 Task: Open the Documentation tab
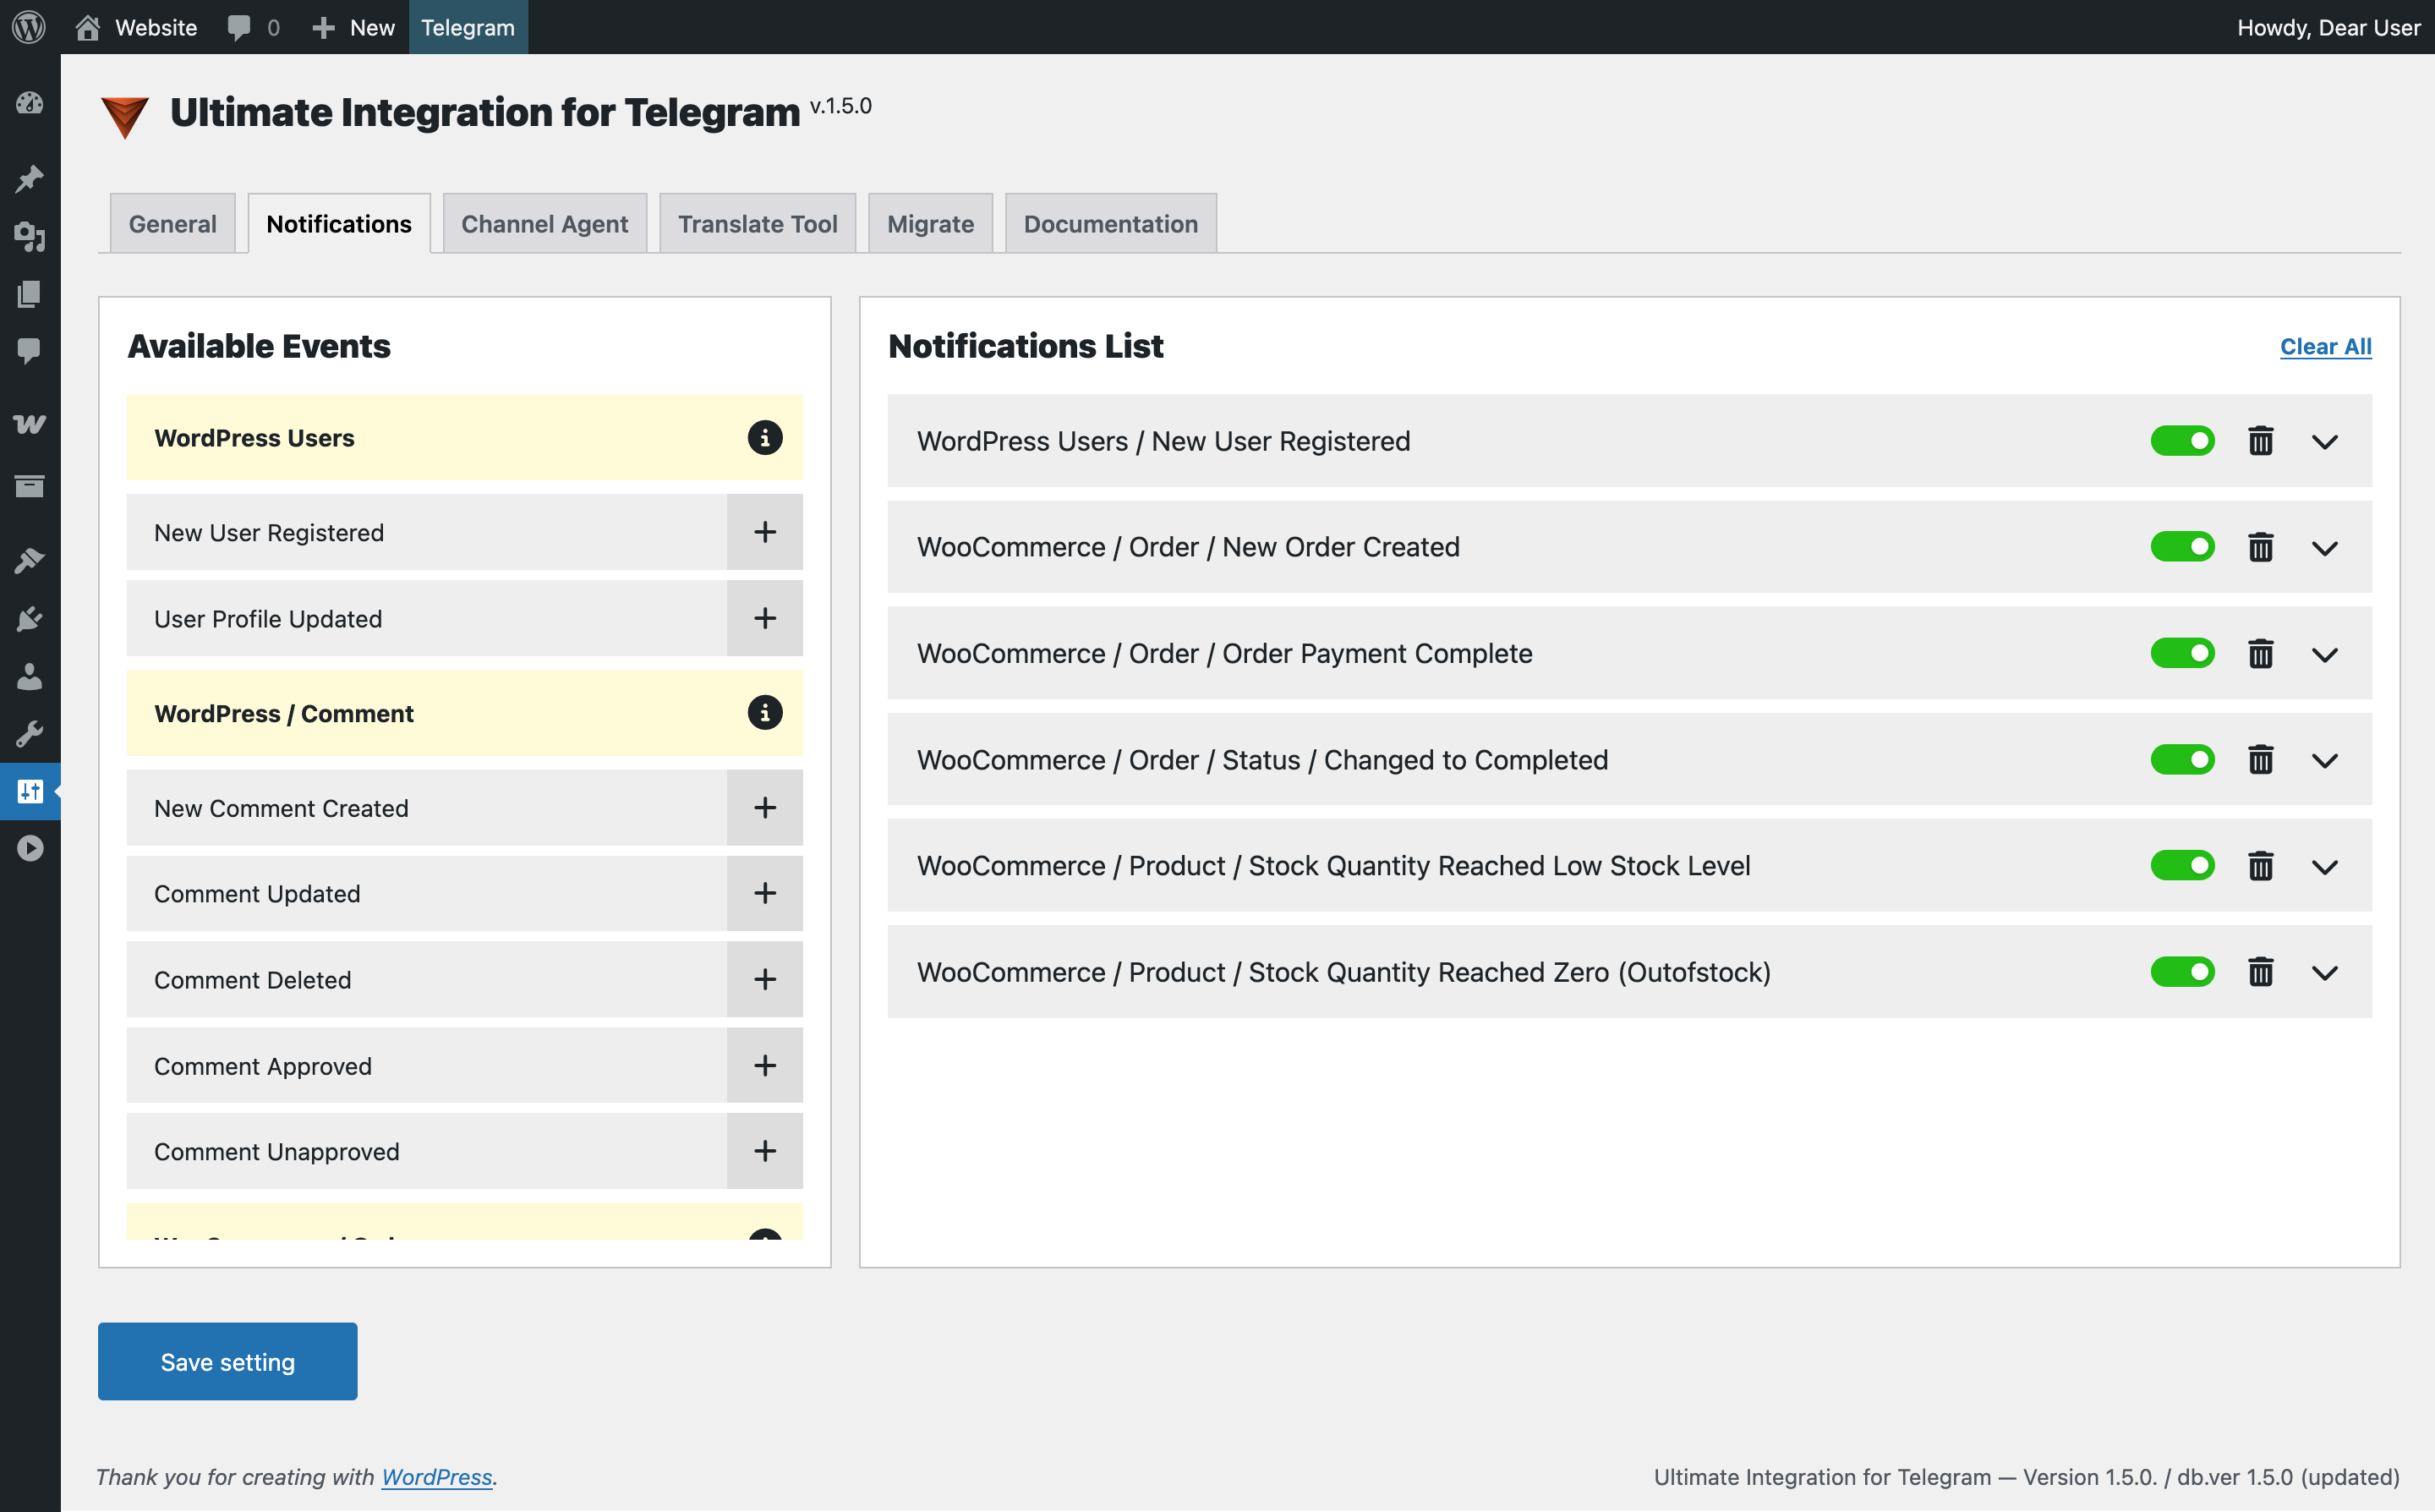coord(1110,223)
